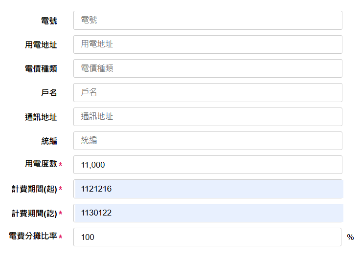Click the 統編 input field
Viewport: 361px width, 259px height.
click(x=208, y=141)
